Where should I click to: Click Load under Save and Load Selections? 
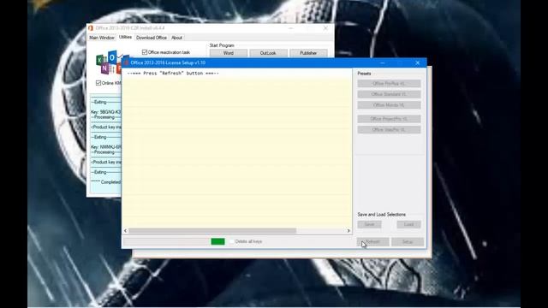408,224
